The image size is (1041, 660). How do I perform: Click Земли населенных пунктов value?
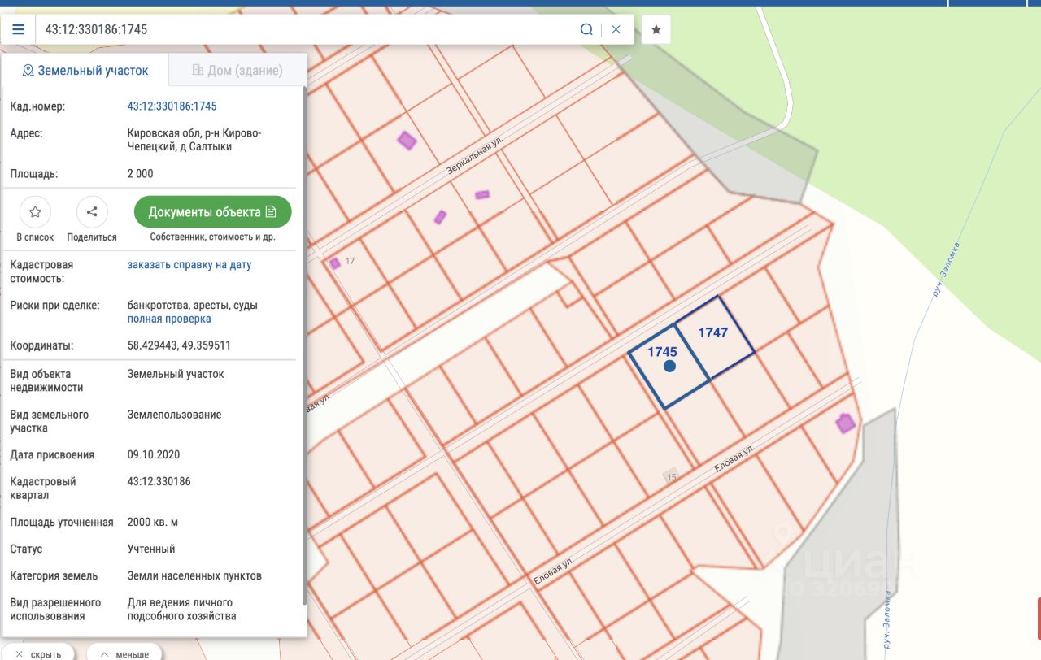pyautogui.click(x=195, y=576)
